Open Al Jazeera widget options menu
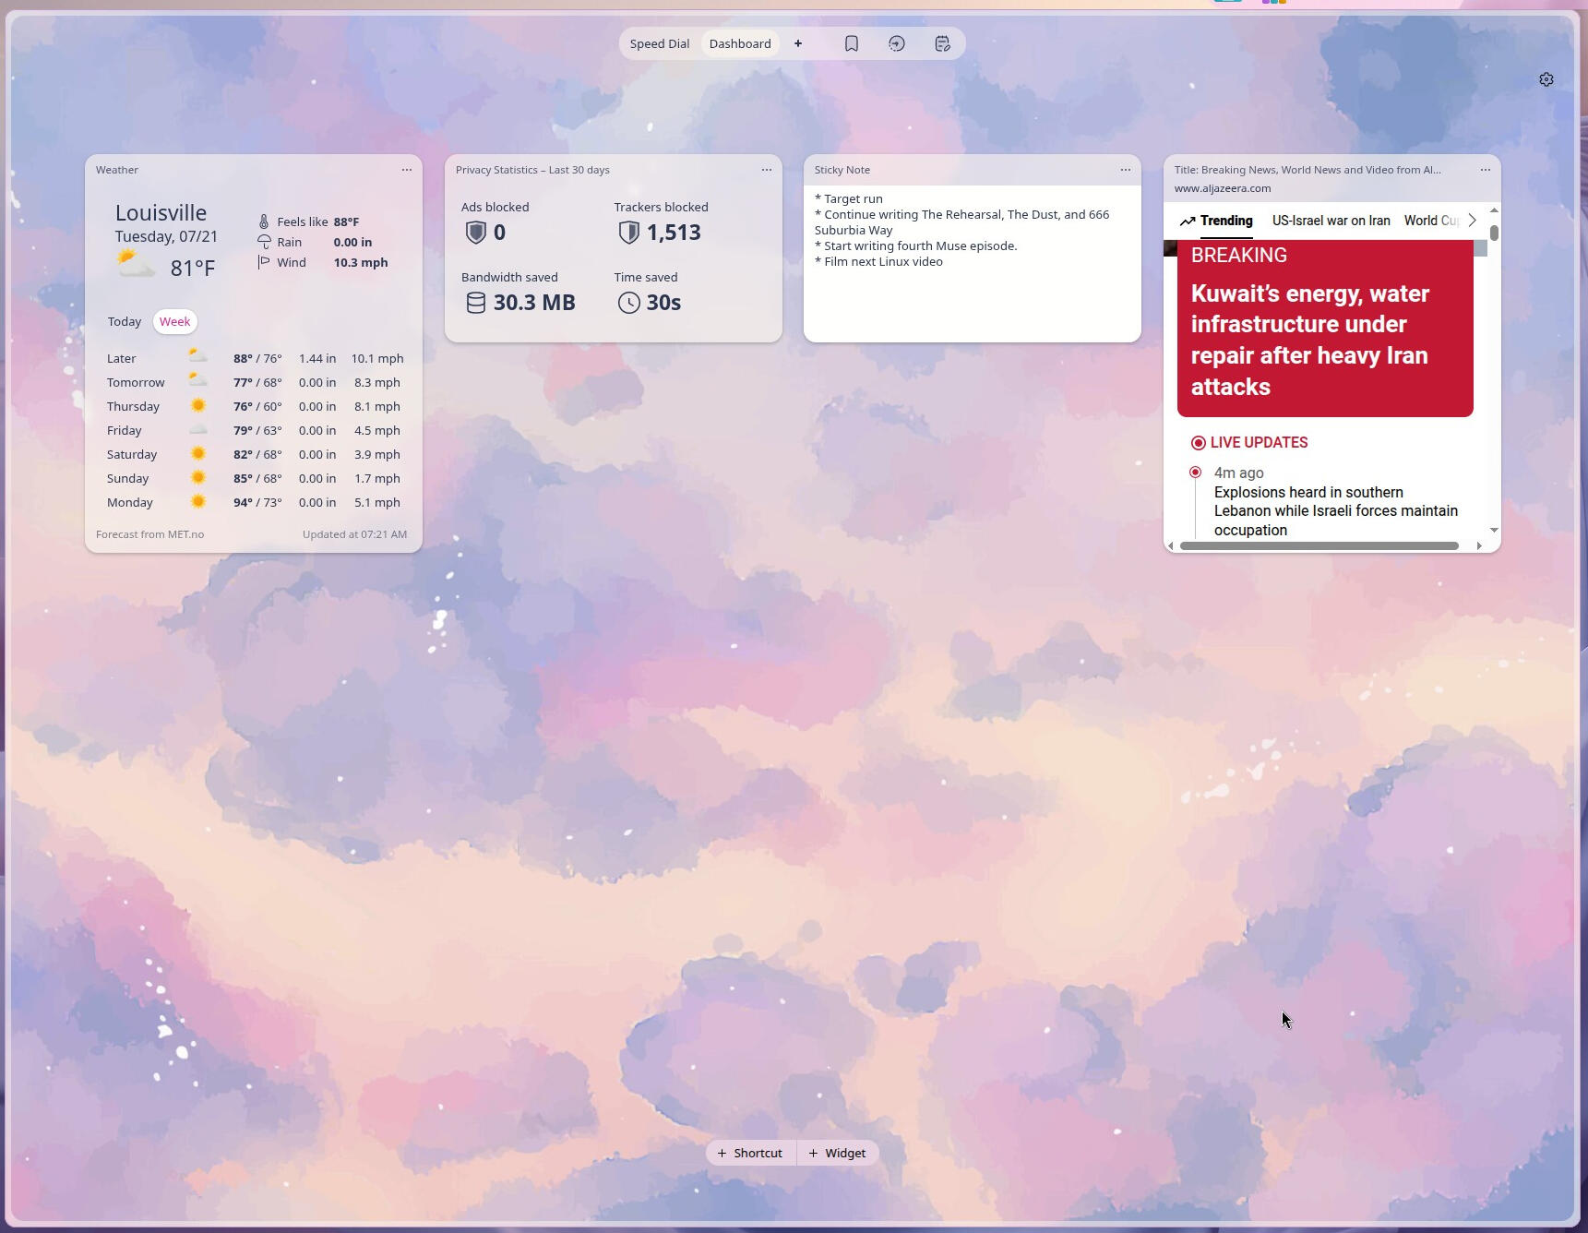This screenshot has height=1233, width=1588. click(x=1486, y=170)
